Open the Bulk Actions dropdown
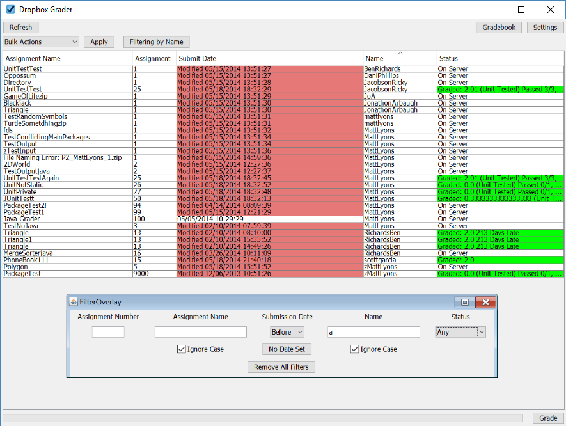This screenshot has height=426, width=566. pos(41,42)
